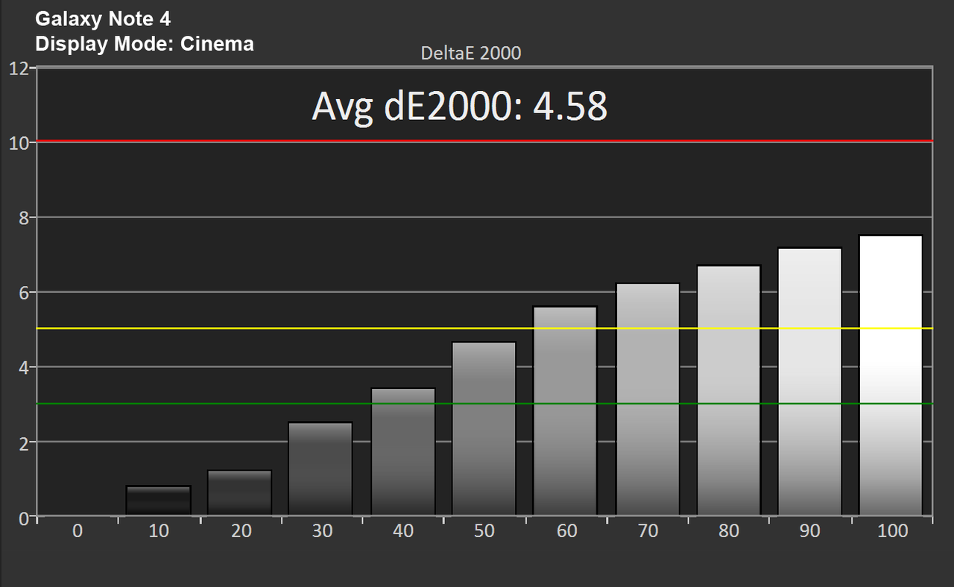The width and height of the screenshot is (954, 587).
Task: Click the x-axis label 100
Action: 892,531
